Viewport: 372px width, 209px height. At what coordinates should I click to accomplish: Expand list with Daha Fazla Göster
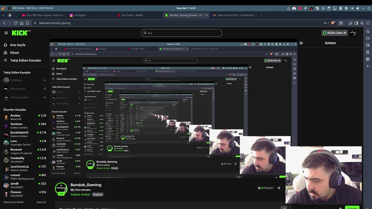[x=14, y=202]
